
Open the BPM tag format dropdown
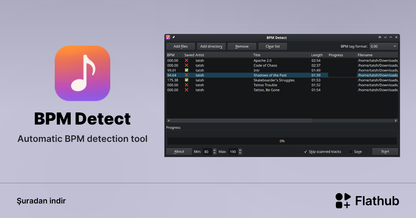coord(384,46)
